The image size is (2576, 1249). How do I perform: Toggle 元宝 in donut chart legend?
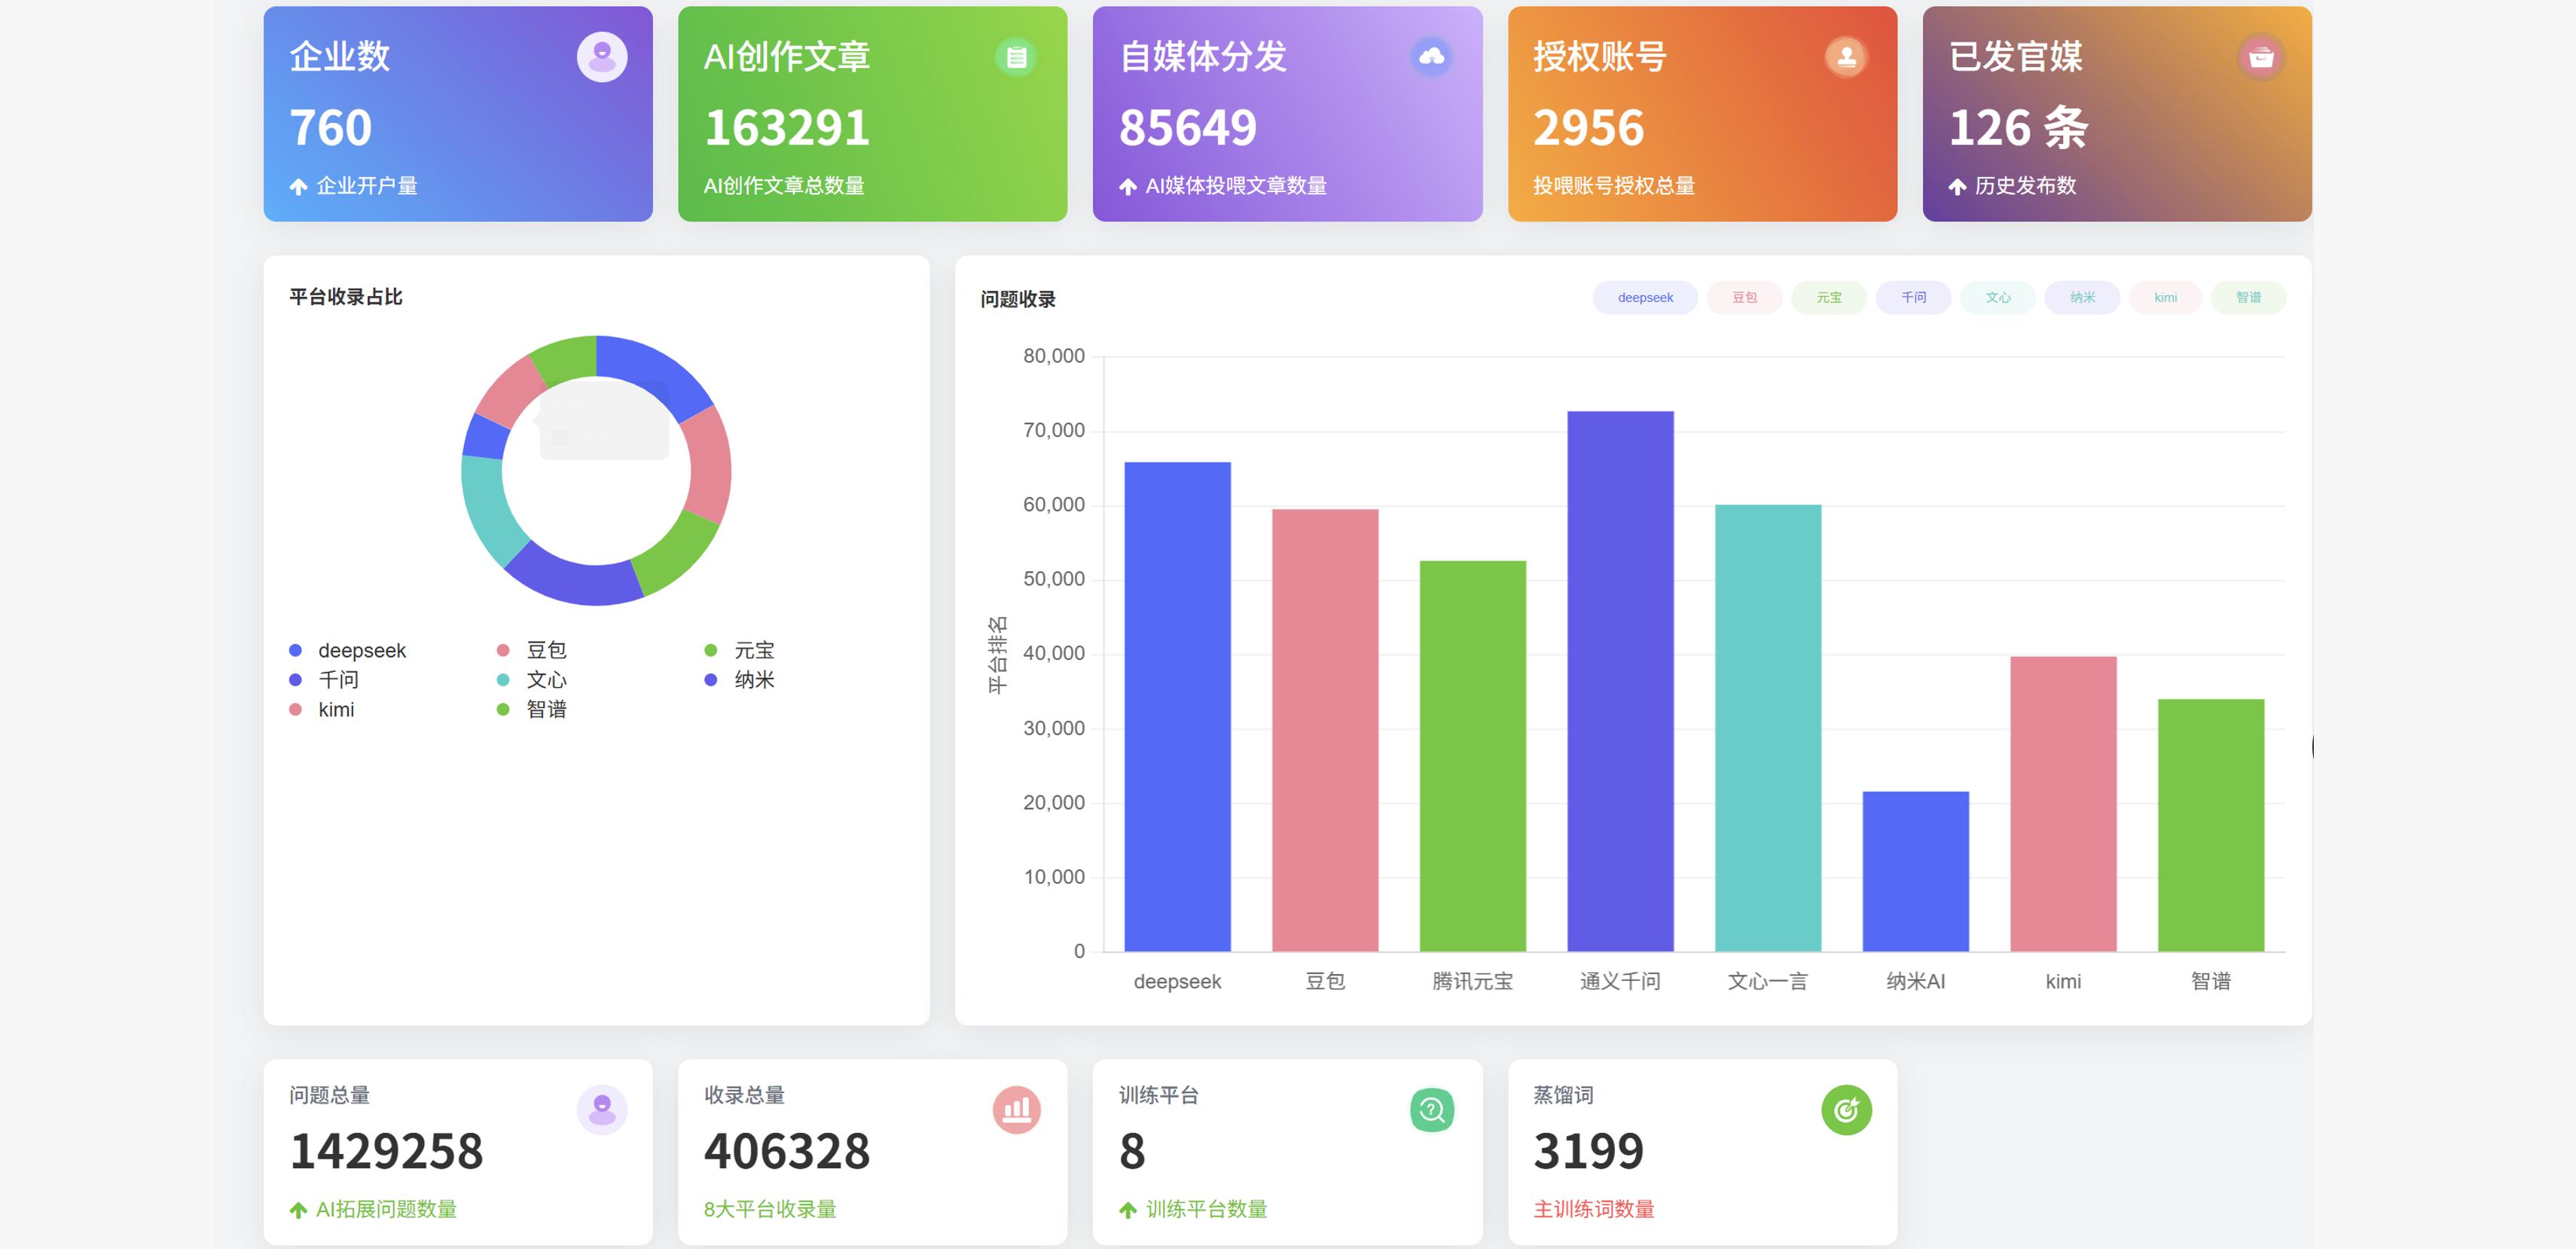pos(740,651)
